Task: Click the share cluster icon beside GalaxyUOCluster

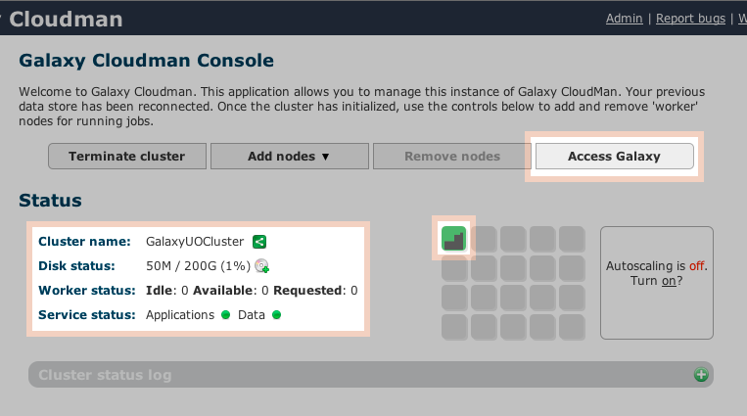Action: point(259,242)
